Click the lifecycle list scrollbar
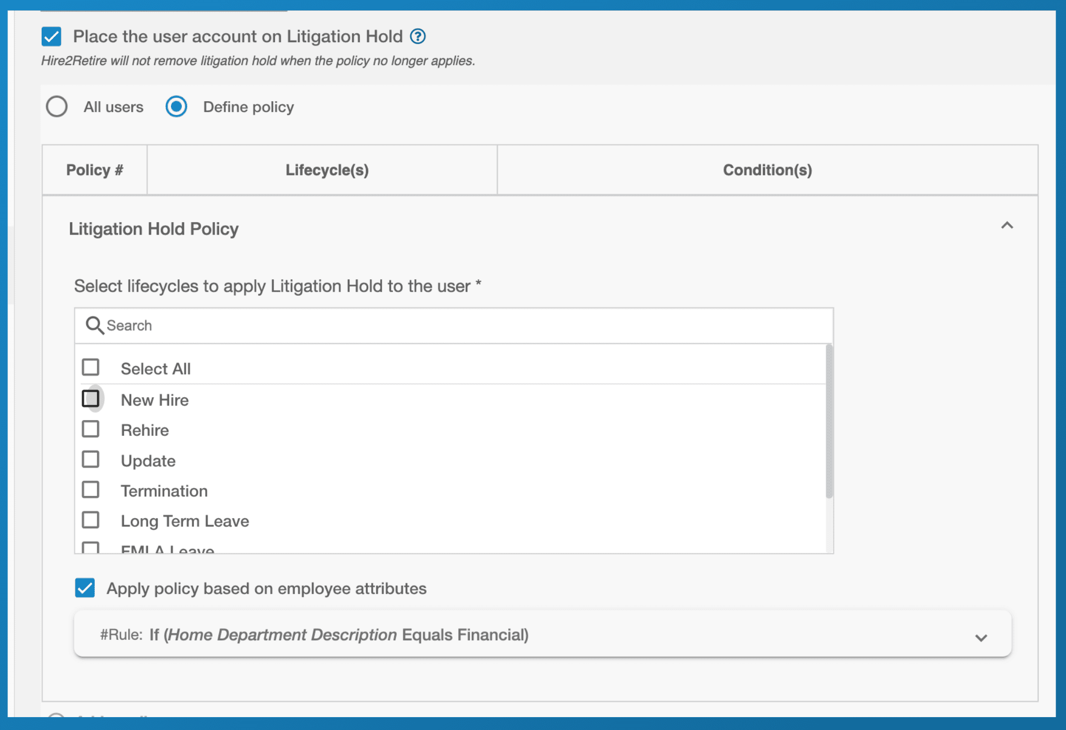Image resolution: width=1066 pixels, height=730 pixels. pyautogui.click(x=829, y=422)
